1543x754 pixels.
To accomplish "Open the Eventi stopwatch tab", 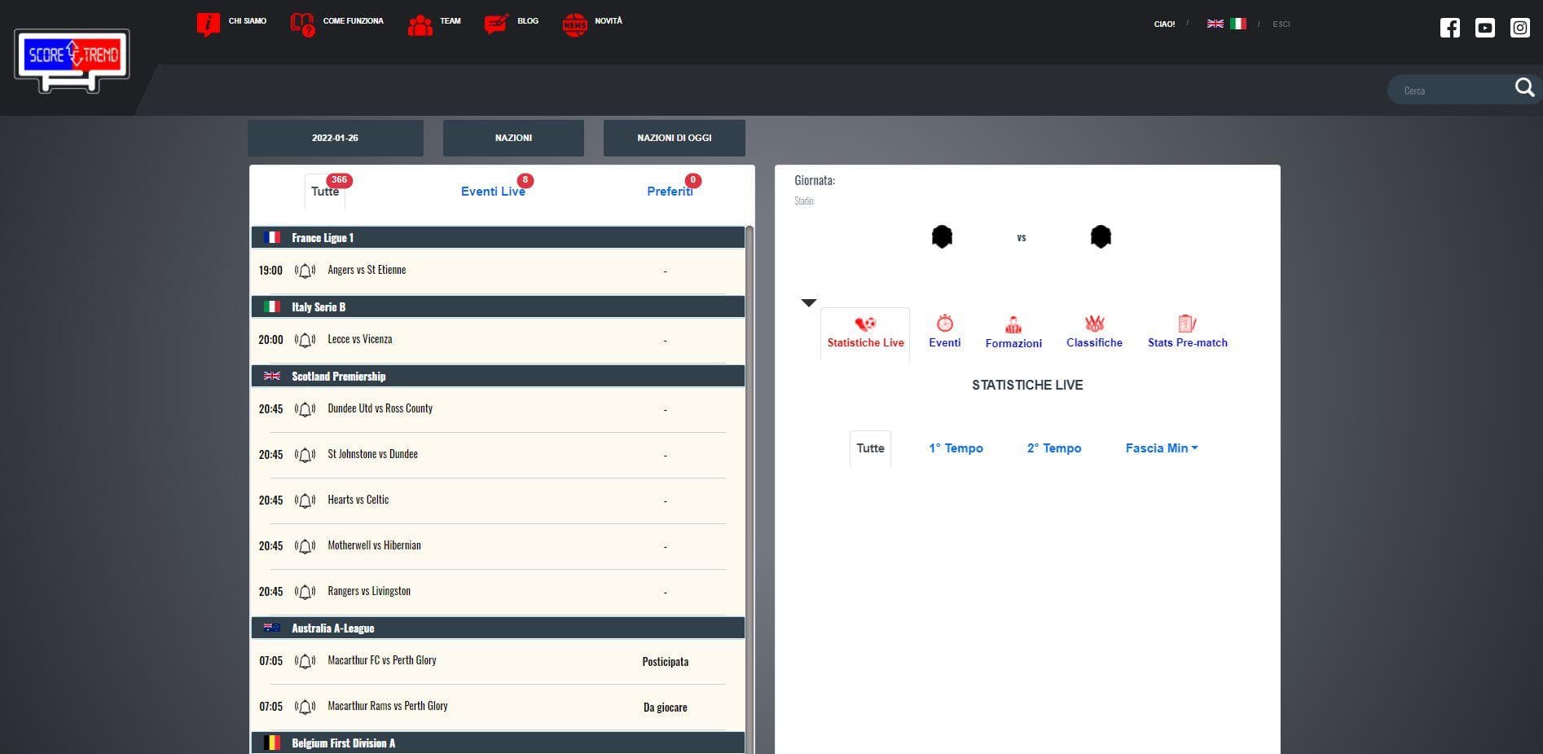I will pyautogui.click(x=944, y=332).
